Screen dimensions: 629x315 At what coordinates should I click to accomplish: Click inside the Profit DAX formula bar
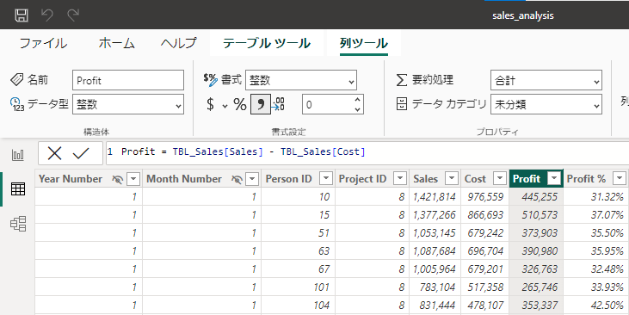click(367, 152)
